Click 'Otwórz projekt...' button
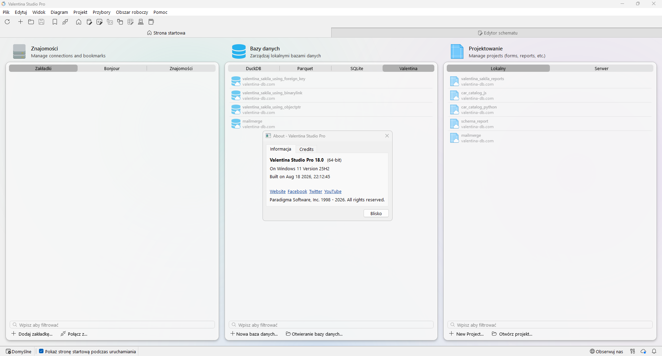Screen dimensions: 662x356 (512, 334)
